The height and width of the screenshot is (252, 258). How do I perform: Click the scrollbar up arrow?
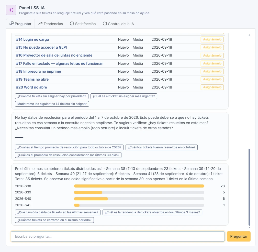click(x=249, y=35)
